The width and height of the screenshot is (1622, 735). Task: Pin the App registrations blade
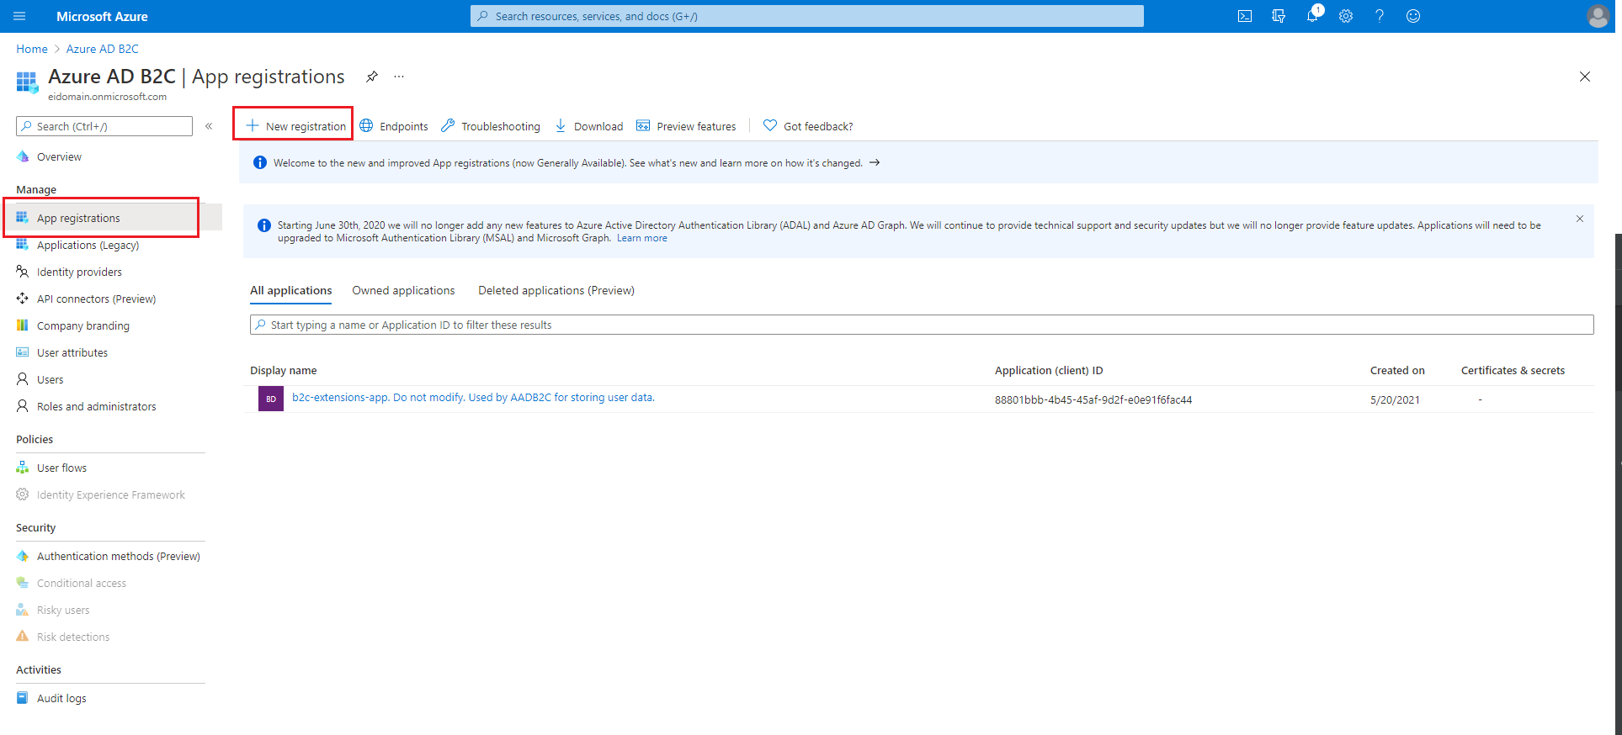pyautogui.click(x=372, y=77)
